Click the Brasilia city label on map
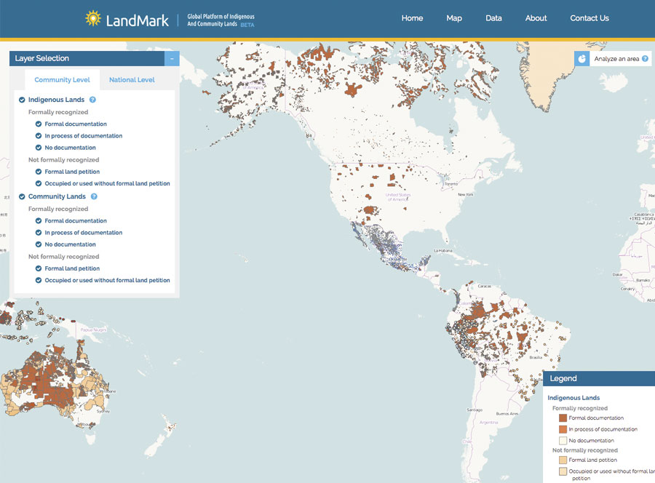 coord(536,357)
